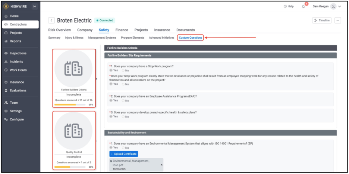Select No for project-specific health & safety plans
The image size is (349, 174).
(x=123, y=116)
